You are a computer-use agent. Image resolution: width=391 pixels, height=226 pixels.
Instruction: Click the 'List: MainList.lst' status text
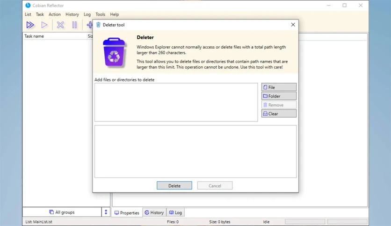click(x=39, y=221)
